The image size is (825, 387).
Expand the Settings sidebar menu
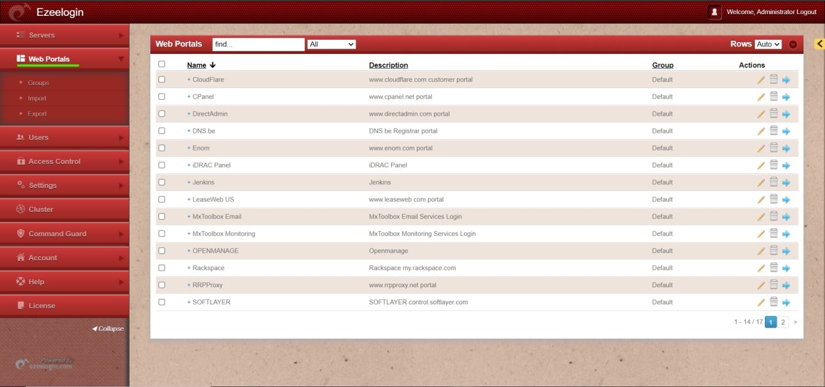point(64,186)
